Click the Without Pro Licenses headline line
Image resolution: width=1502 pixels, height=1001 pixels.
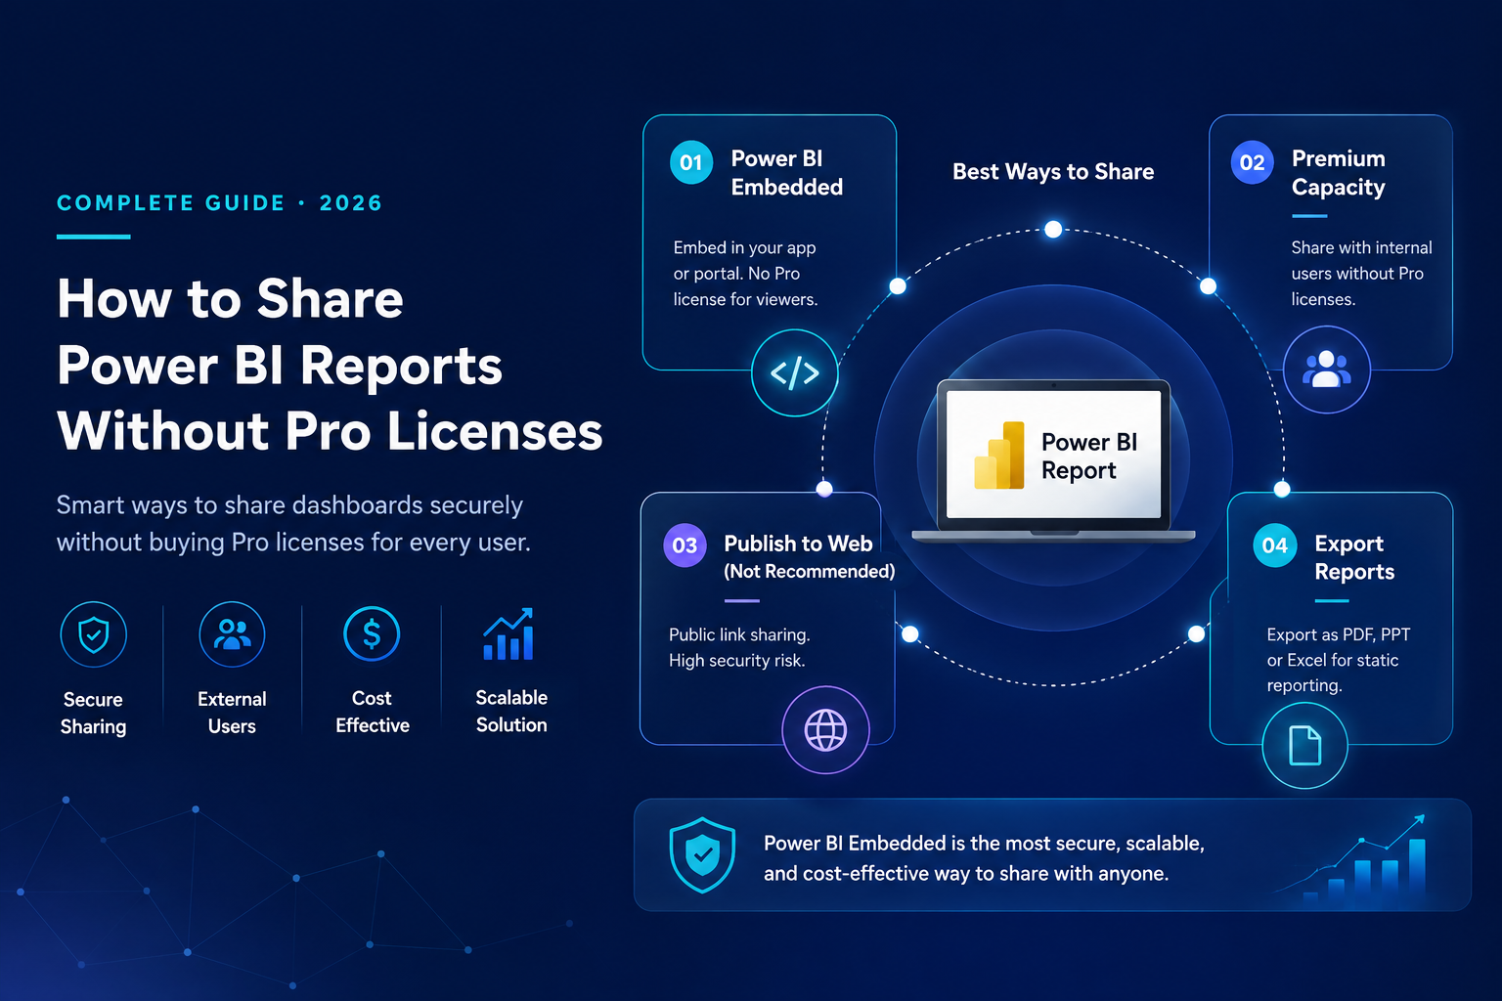tap(330, 431)
